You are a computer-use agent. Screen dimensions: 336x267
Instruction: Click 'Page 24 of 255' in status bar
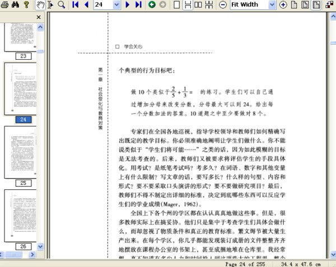245,264
